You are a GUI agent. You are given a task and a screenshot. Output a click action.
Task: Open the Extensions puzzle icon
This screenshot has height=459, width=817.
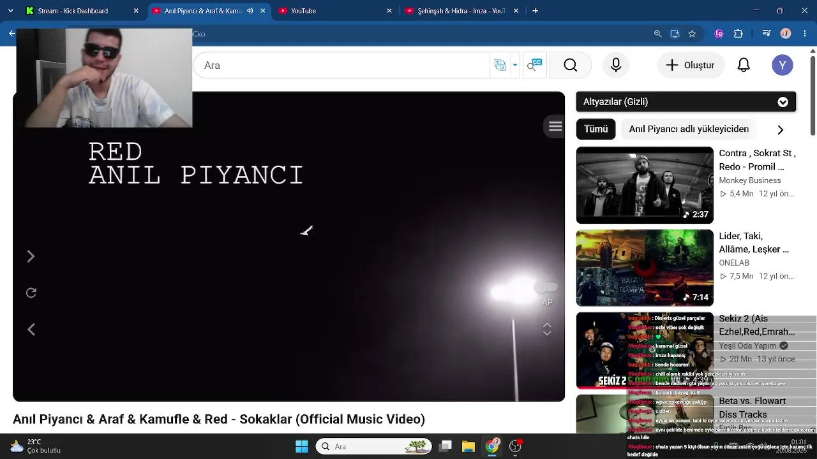pyautogui.click(x=738, y=34)
